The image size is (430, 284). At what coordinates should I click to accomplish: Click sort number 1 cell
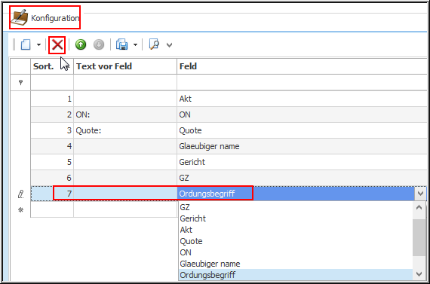coord(52,99)
